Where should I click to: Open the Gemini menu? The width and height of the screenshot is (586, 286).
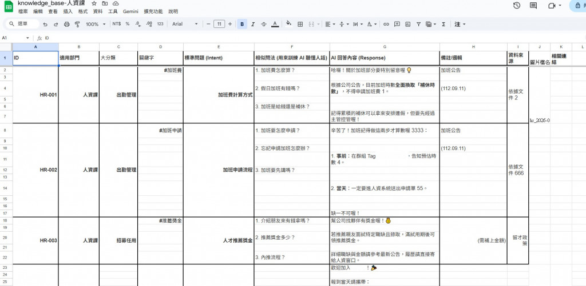[131, 11]
